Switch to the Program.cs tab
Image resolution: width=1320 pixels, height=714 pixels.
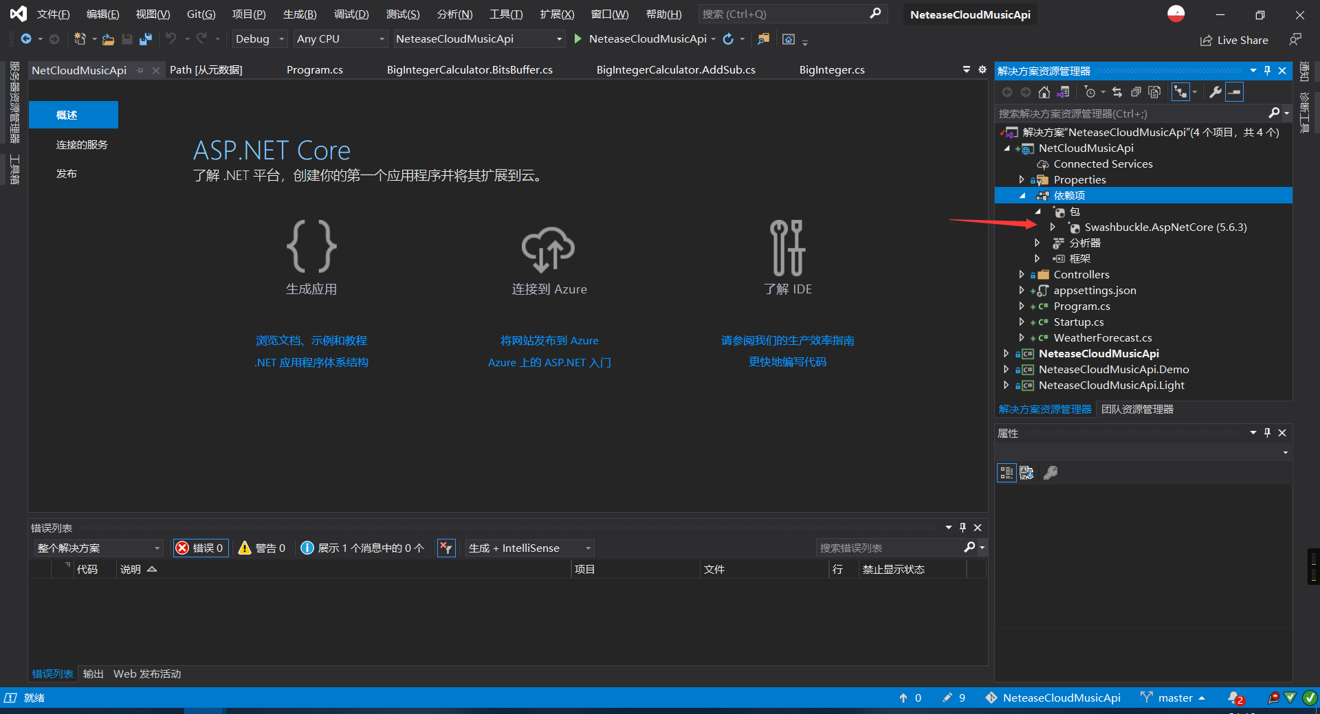315,69
